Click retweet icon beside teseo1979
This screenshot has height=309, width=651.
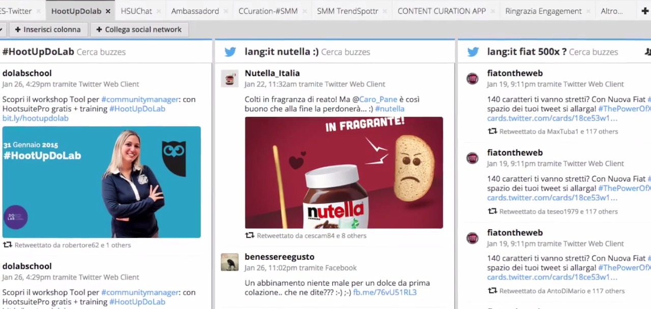tap(492, 211)
